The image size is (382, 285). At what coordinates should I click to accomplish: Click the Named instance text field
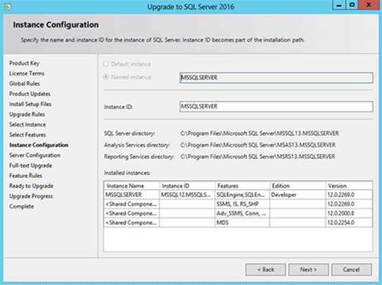click(276, 78)
